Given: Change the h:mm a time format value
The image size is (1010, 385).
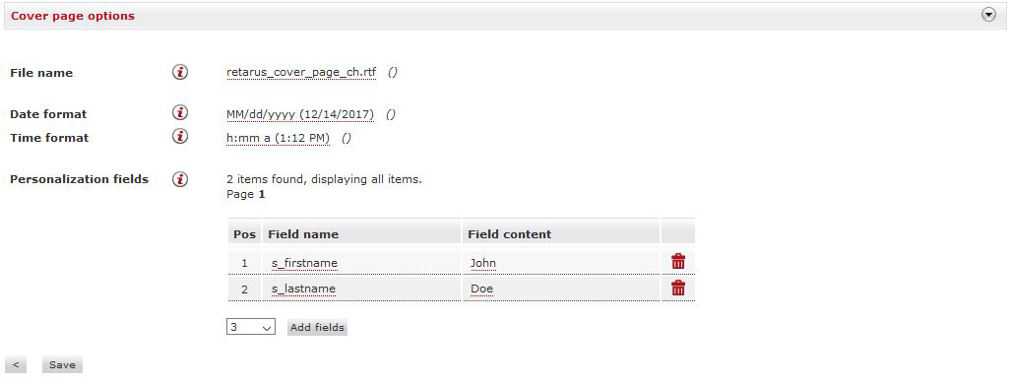Looking at the screenshot, I should (279, 138).
